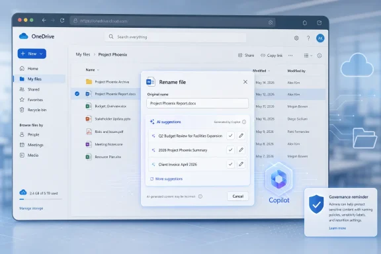
Task: Browse files by People
Action: click(29, 134)
